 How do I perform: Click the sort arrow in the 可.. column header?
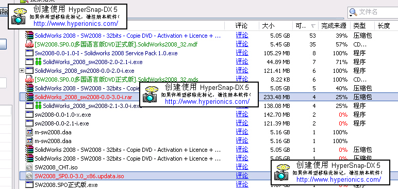click(313, 26)
